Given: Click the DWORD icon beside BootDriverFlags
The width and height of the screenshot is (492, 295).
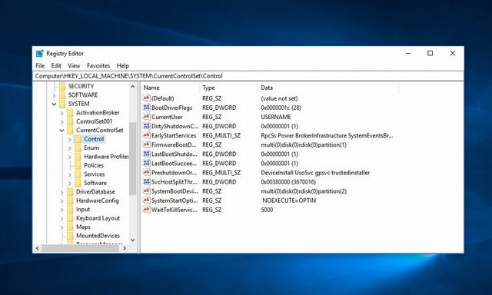Looking at the screenshot, I should (147, 108).
